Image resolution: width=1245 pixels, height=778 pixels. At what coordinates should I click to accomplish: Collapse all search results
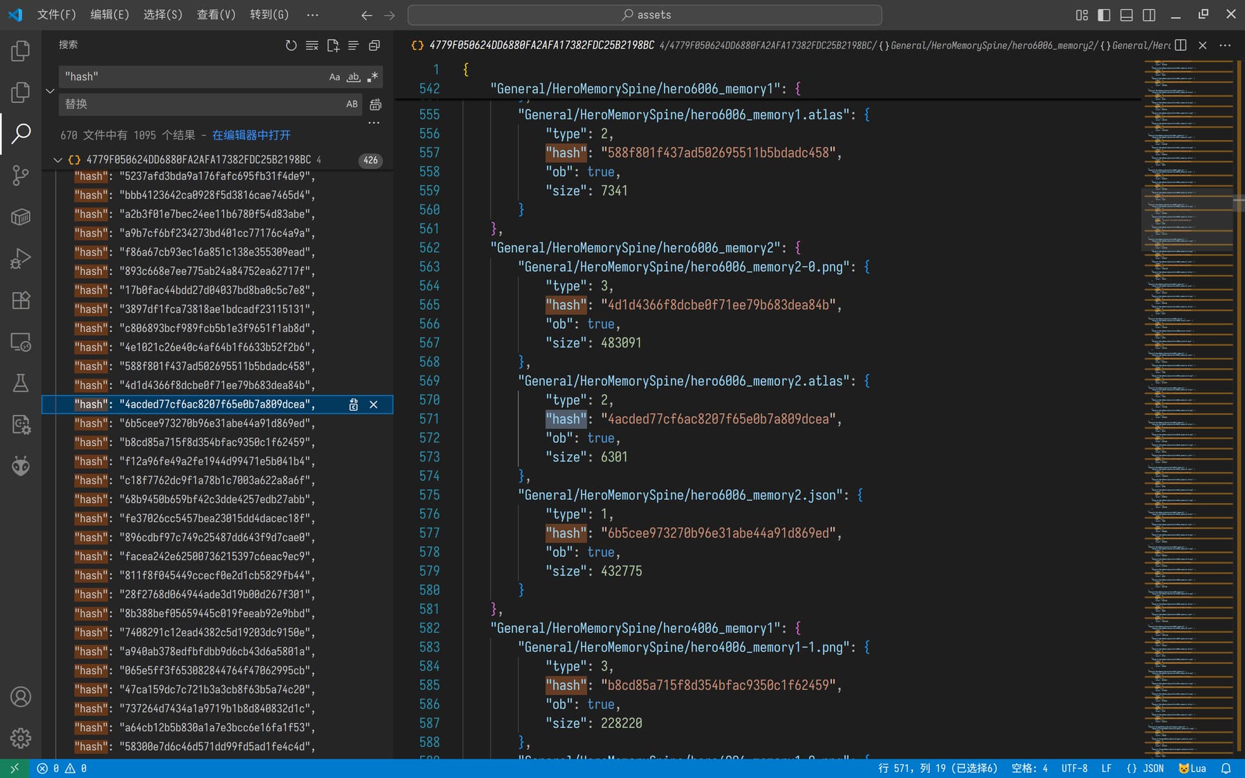374,45
